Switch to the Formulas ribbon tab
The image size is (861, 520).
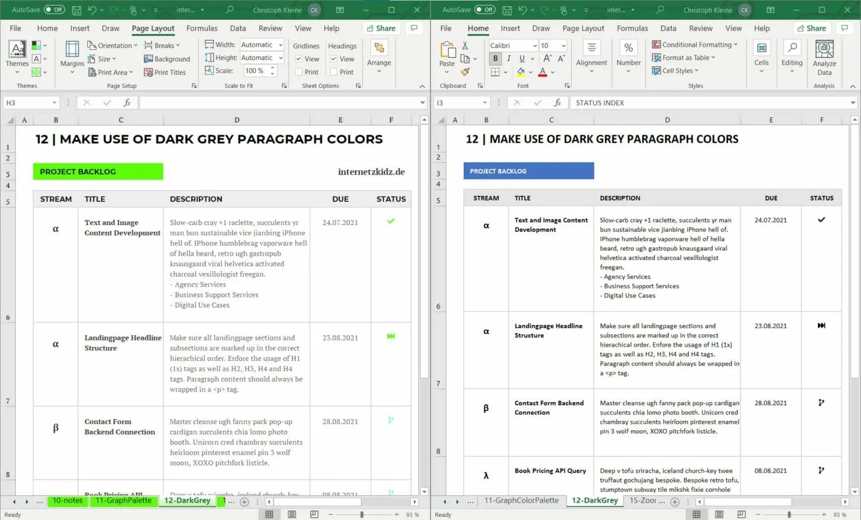202,28
